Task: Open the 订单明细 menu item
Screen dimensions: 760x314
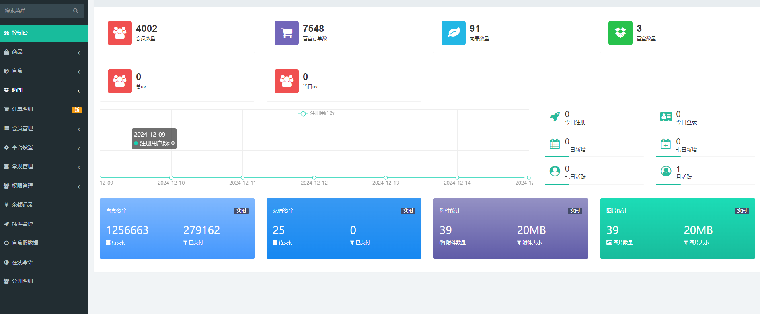Action: pyautogui.click(x=44, y=109)
